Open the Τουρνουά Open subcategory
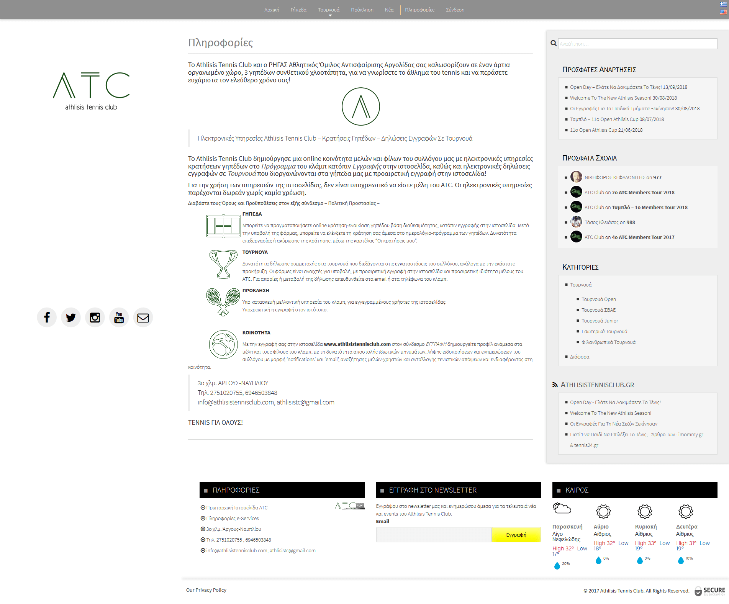The image size is (729, 604). coord(599,300)
